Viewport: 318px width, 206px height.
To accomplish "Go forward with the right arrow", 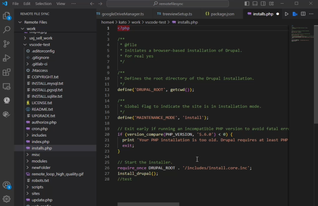I will pyautogui.click(x=100, y=4).
